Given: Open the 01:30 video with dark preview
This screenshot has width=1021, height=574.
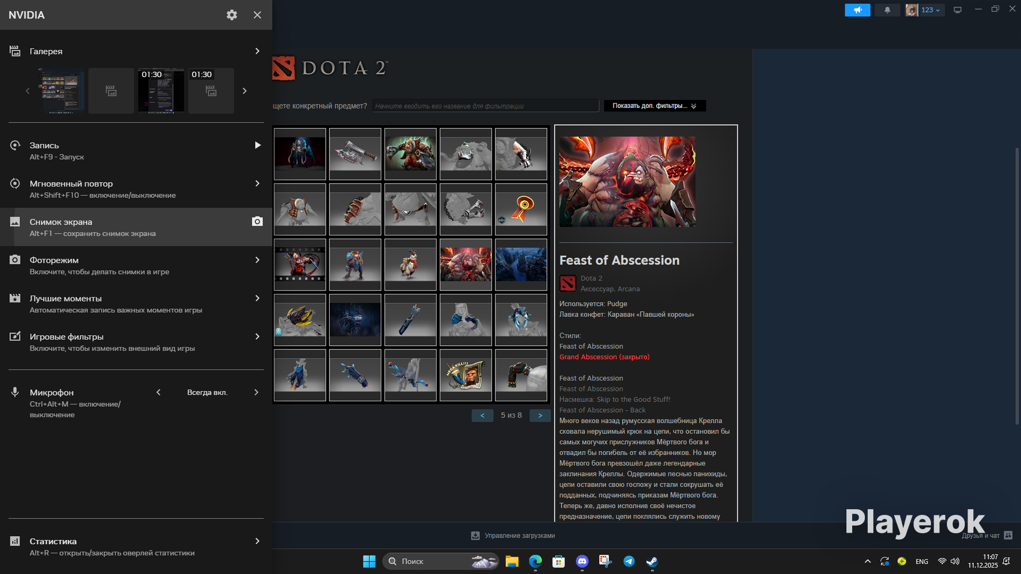Looking at the screenshot, I should [x=161, y=91].
